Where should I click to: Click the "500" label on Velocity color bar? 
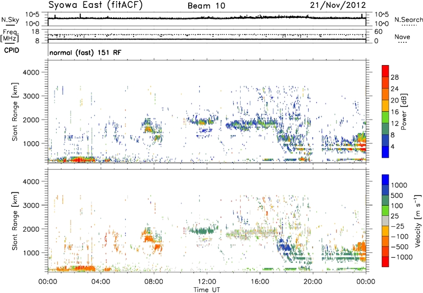click(x=397, y=195)
